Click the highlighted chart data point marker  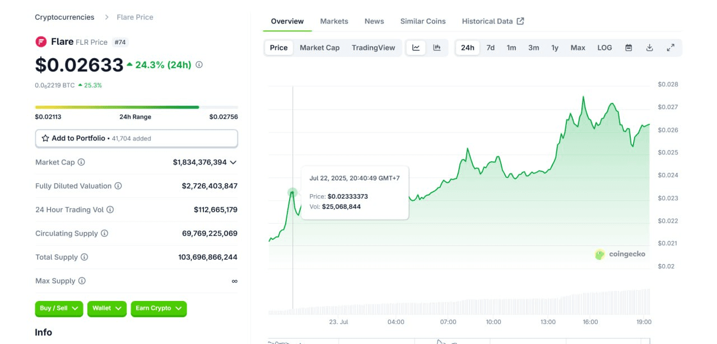[292, 192]
